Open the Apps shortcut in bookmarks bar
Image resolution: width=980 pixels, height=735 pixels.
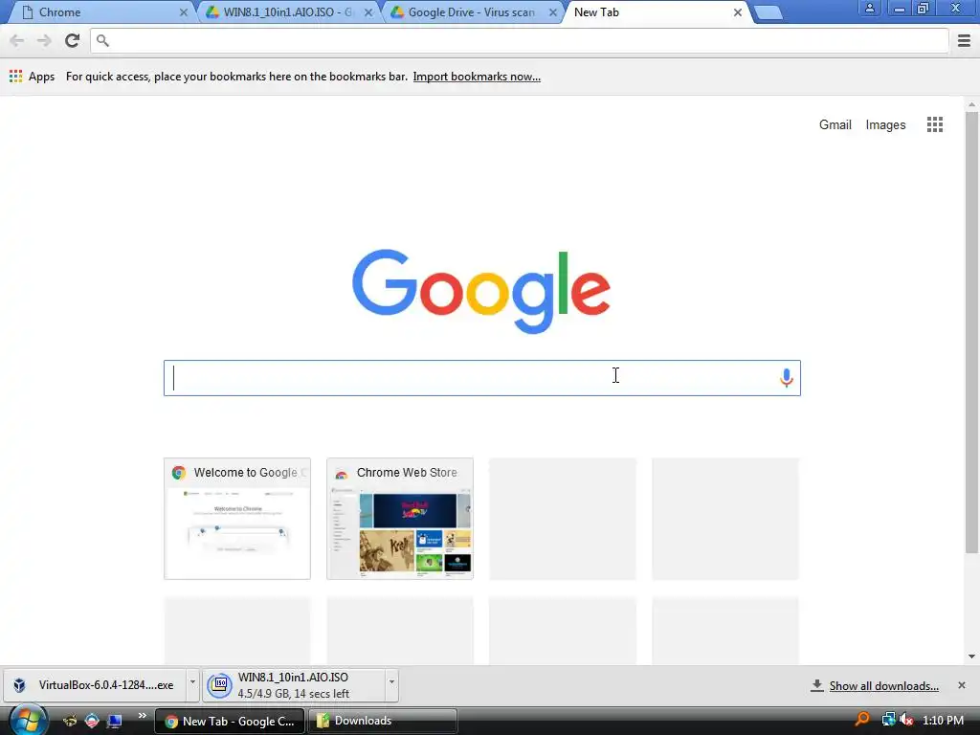[32, 77]
